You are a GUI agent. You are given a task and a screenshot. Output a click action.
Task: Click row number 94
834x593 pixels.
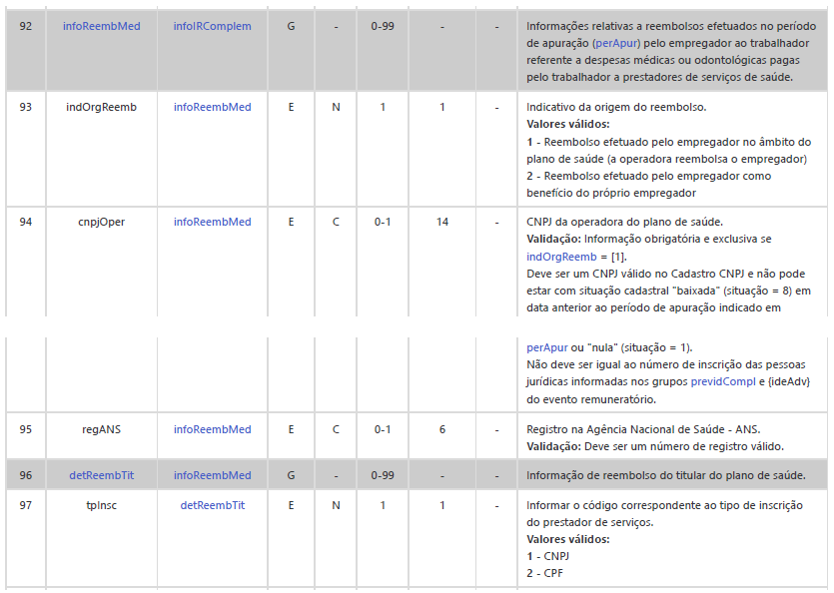click(x=26, y=222)
